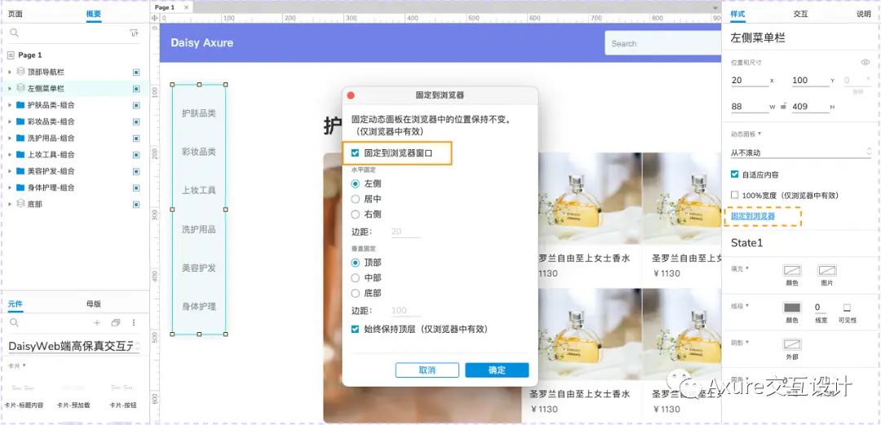Expand 顶部导航栏 tree item arrow
The image size is (881, 425).
coord(10,72)
